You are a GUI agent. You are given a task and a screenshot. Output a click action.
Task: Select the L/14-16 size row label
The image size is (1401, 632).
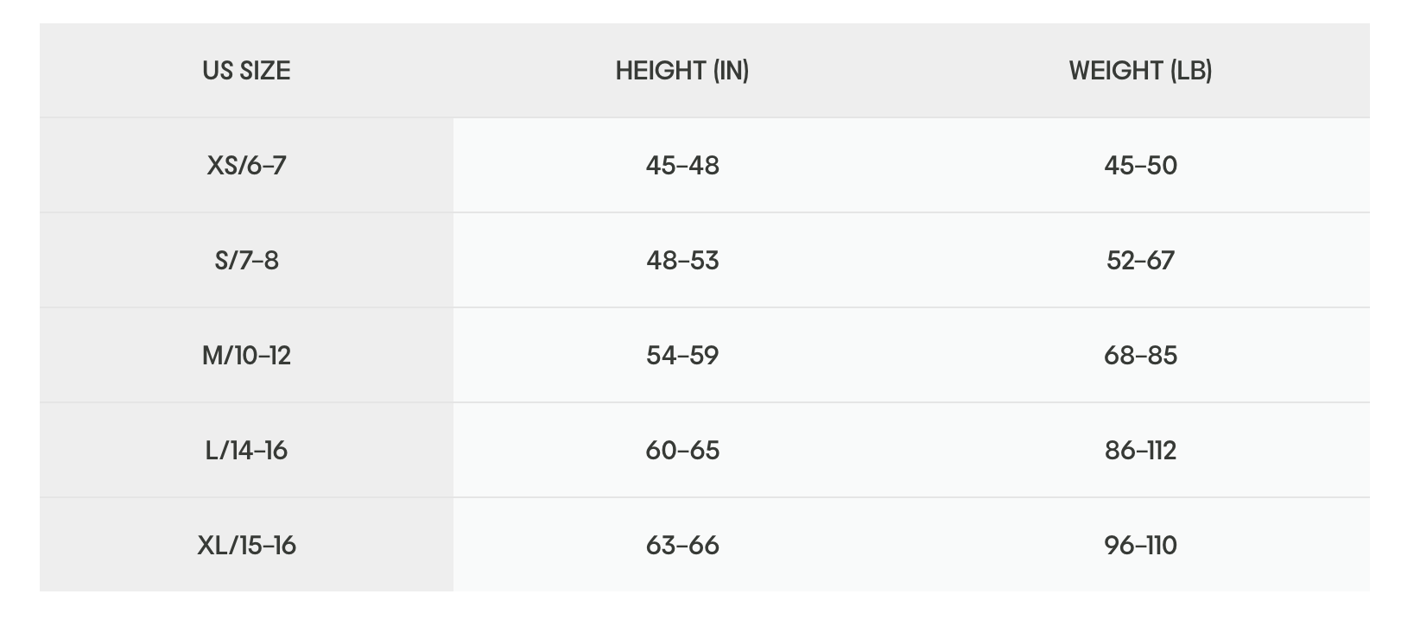246,450
